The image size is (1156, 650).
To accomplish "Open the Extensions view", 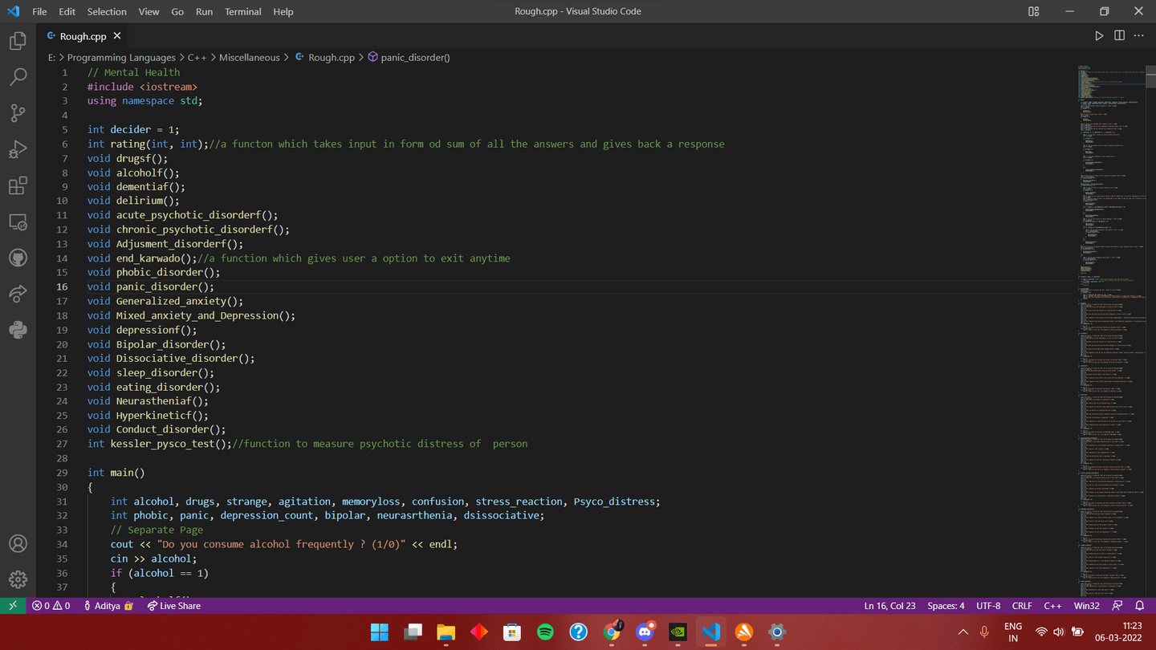I will click(18, 185).
